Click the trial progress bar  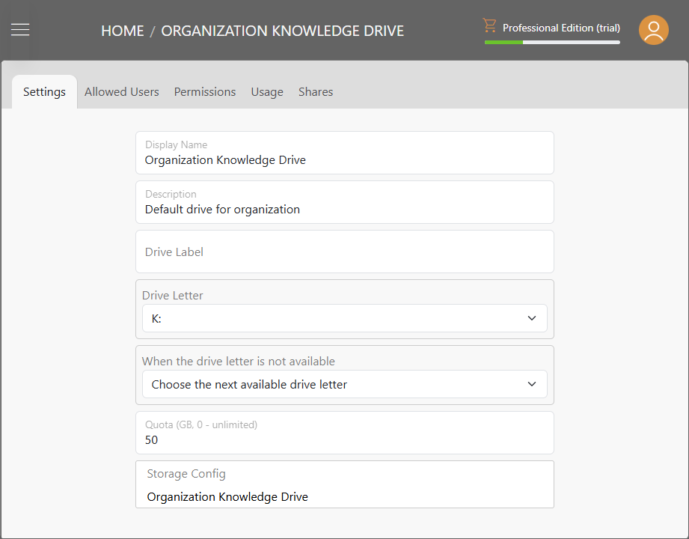click(552, 42)
